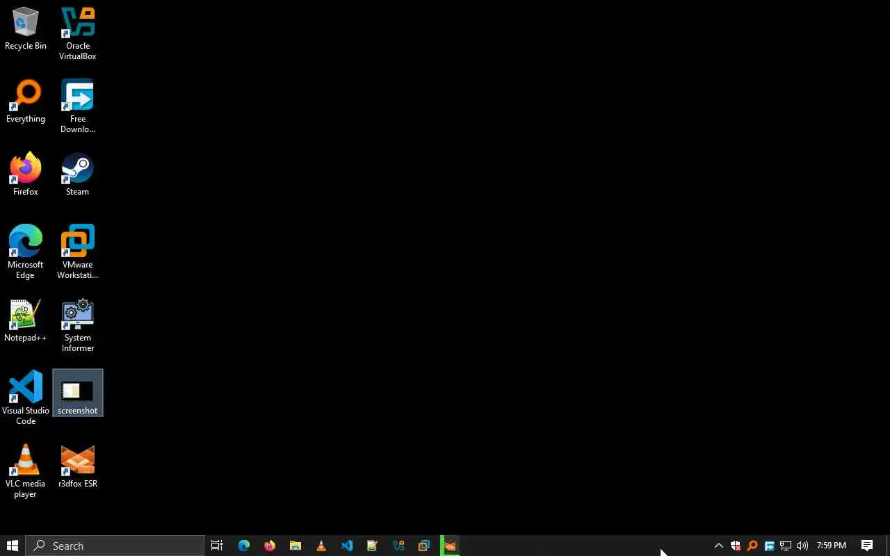
Task: Launch Microsoft Edge from the taskbar
Action: pyautogui.click(x=244, y=546)
